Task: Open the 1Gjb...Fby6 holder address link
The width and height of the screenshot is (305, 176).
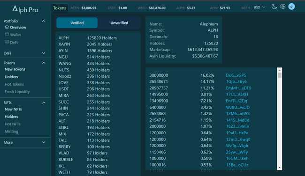Action: pos(236,82)
